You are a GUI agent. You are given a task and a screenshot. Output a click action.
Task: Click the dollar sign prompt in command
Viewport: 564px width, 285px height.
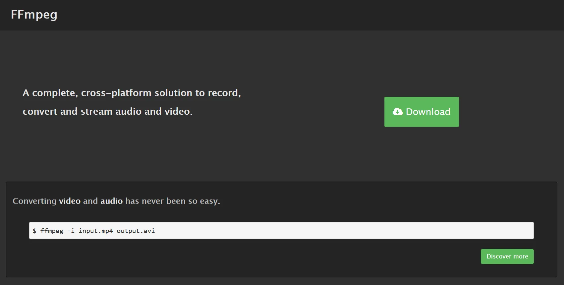34,231
